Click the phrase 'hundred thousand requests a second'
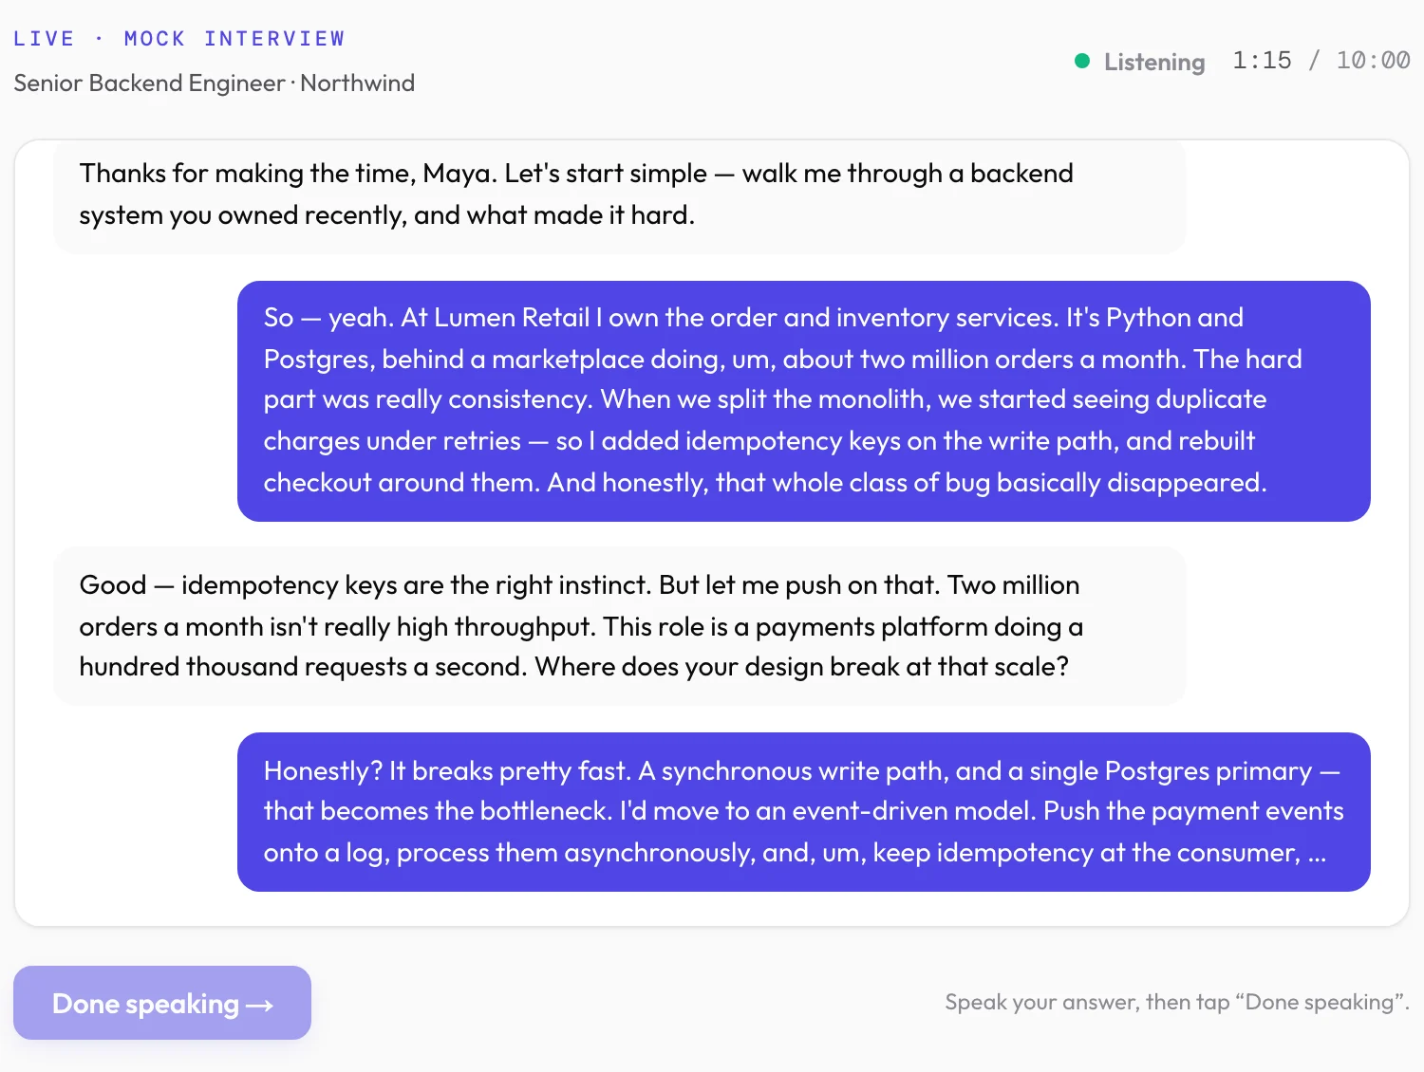Screen dimensions: 1424x1072 [x=302, y=667]
